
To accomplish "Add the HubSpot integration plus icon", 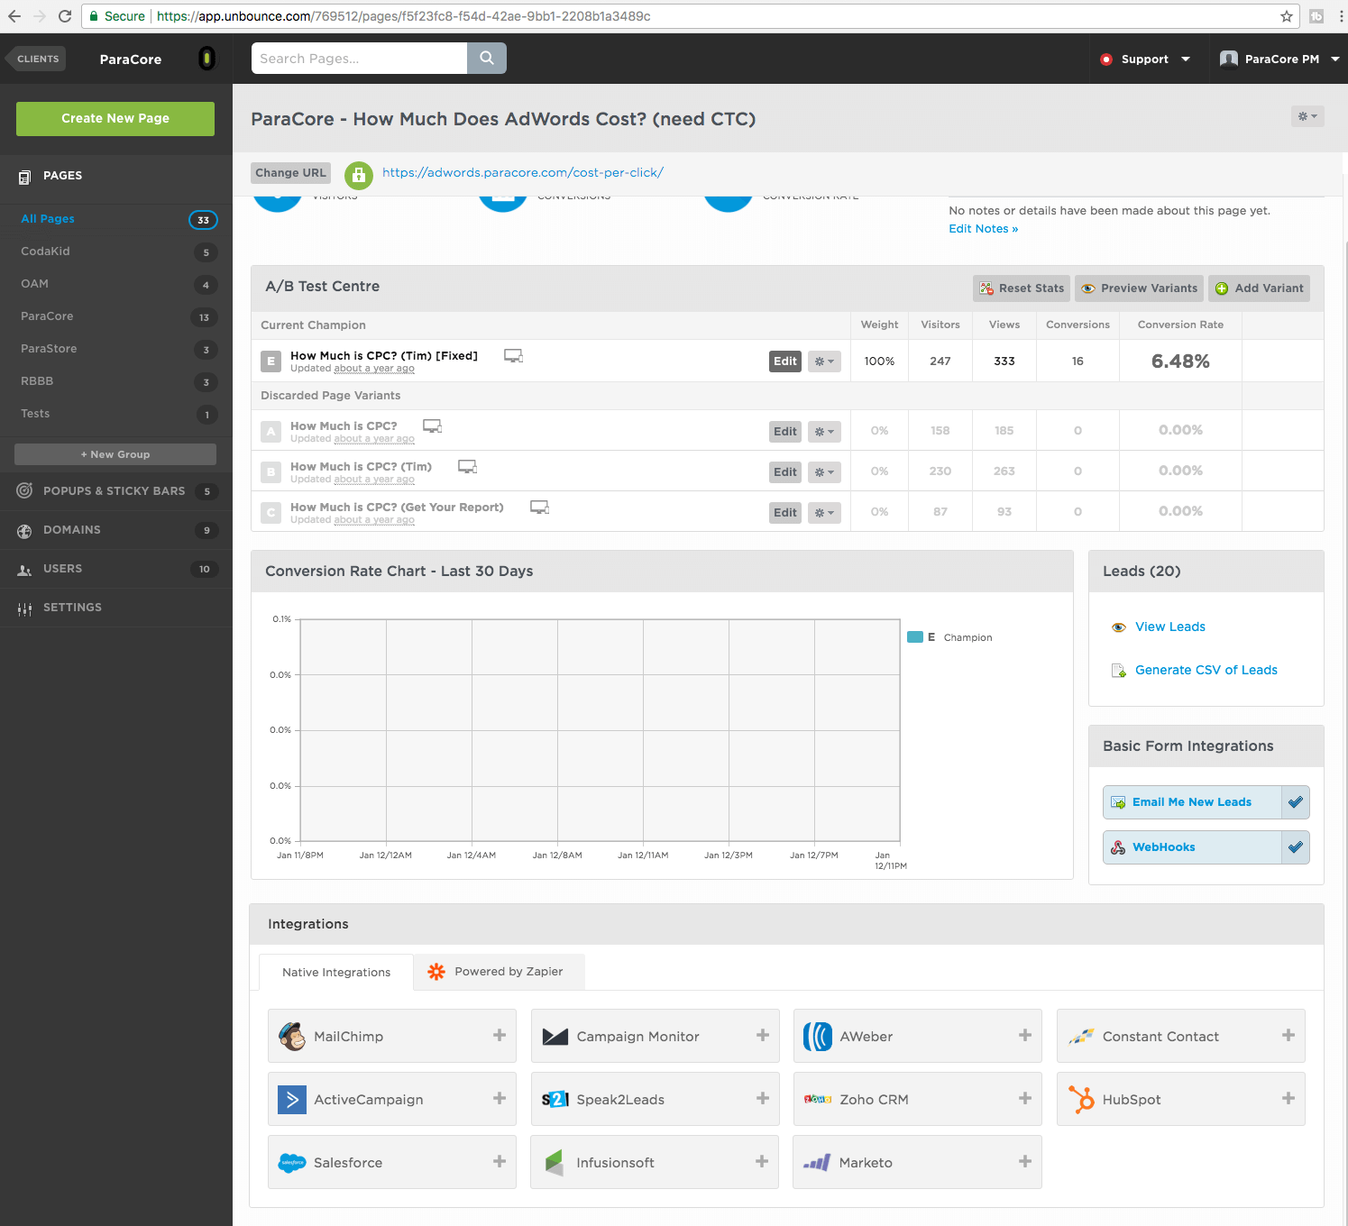I will (1288, 1099).
